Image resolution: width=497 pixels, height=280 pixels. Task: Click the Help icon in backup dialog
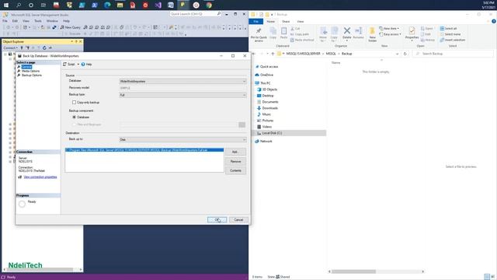coord(83,64)
